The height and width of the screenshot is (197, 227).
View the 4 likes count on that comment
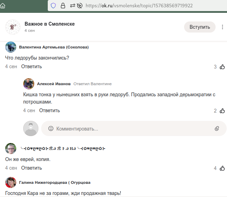[x=215, y=168]
